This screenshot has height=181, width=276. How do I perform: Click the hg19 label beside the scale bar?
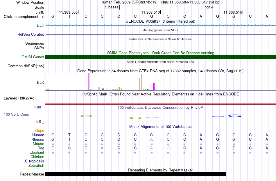tap(209, 7)
